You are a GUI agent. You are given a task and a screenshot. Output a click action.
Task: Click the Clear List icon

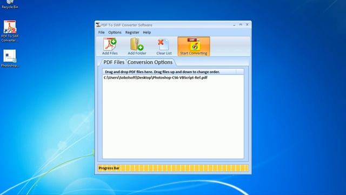coord(164,47)
